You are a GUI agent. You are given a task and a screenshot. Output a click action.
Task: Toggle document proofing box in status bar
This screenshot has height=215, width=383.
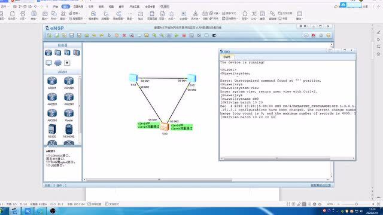(x=112, y=204)
